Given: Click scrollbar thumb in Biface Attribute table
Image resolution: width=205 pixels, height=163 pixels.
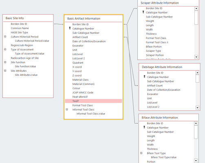Looking at the screenshot, I should (x=196, y=132).
